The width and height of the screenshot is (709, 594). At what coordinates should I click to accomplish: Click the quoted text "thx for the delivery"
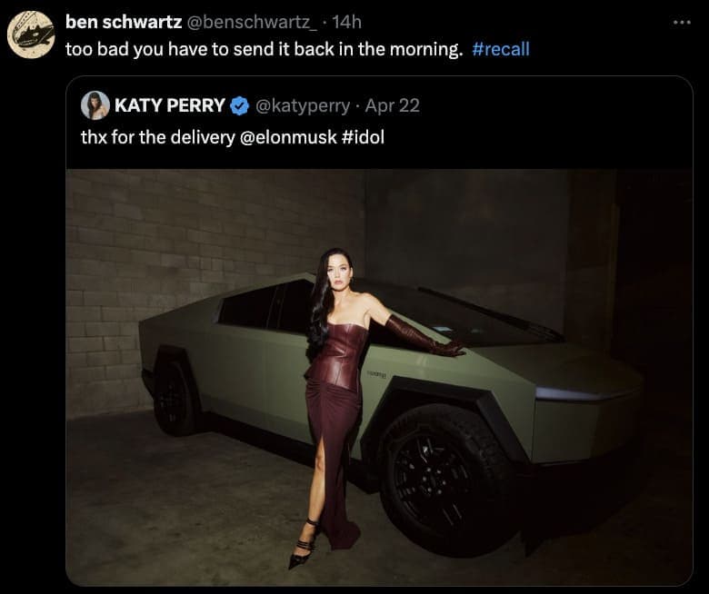156,139
